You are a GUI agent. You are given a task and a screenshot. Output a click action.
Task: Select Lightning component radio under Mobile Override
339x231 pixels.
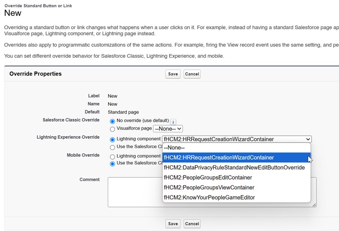tap(112, 156)
